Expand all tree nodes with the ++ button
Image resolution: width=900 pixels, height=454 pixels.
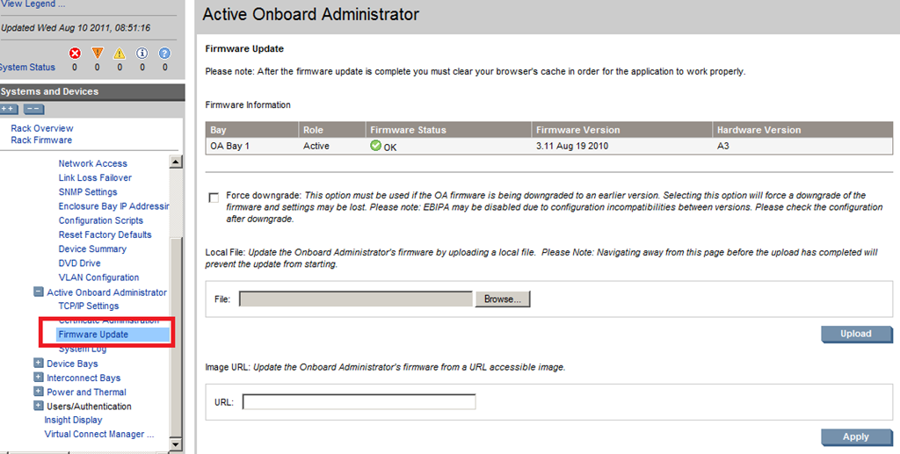click(x=9, y=109)
